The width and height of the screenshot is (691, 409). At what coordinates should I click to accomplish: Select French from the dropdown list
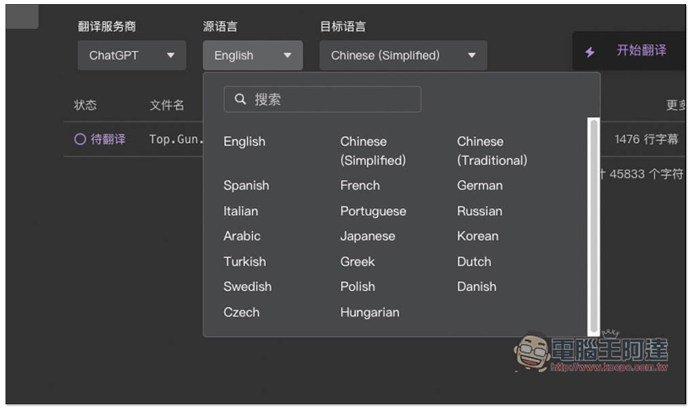[360, 186]
